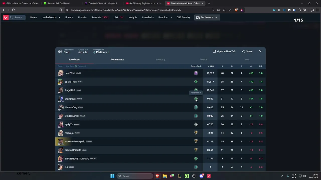321x180 pixels.
Task: Switch to the Economy tab
Action: point(160,59)
